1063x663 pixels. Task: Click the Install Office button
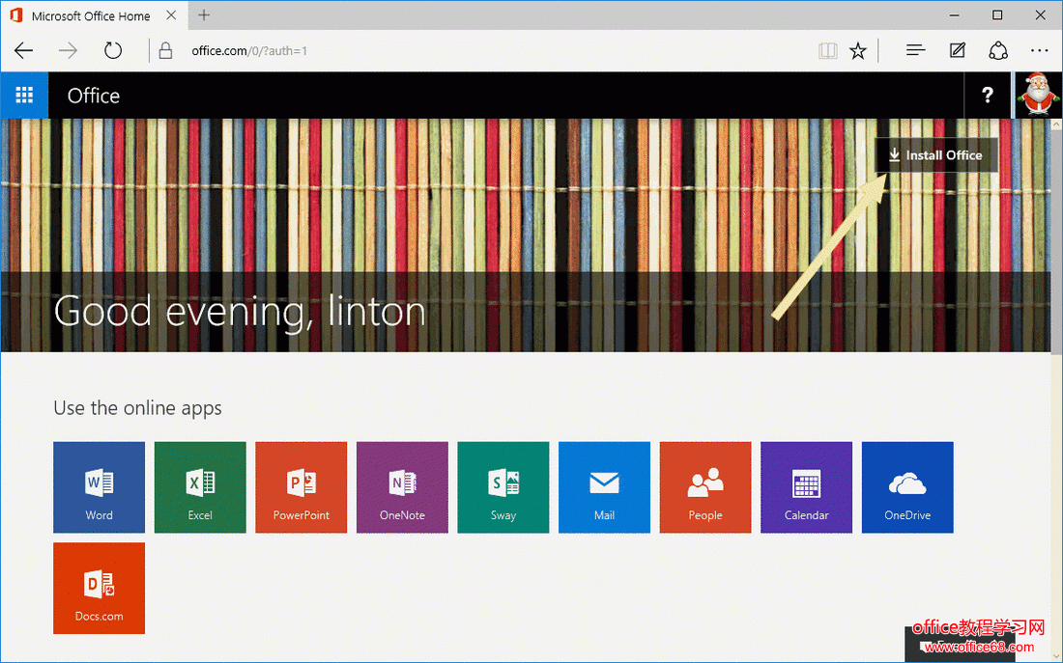coord(935,154)
